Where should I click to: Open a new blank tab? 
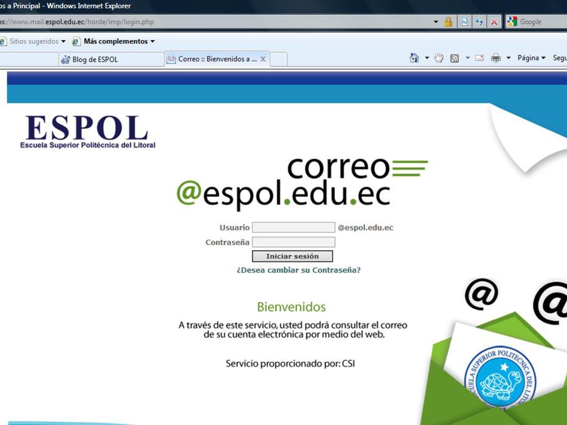click(279, 59)
